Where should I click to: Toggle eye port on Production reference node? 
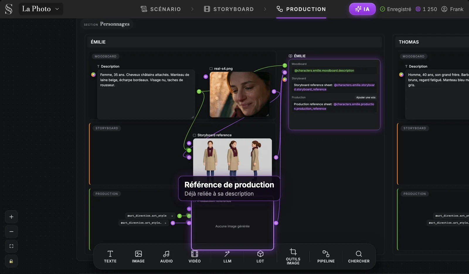(189, 209)
